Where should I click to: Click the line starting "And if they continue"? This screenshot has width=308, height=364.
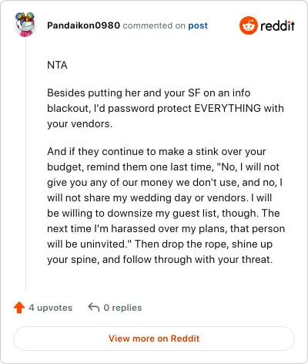pyautogui.click(x=156, y=152)
